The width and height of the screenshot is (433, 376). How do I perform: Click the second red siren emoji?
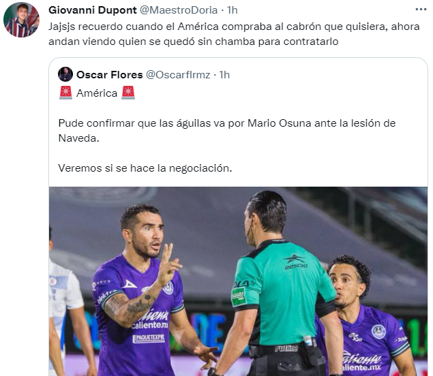[128, 93]
